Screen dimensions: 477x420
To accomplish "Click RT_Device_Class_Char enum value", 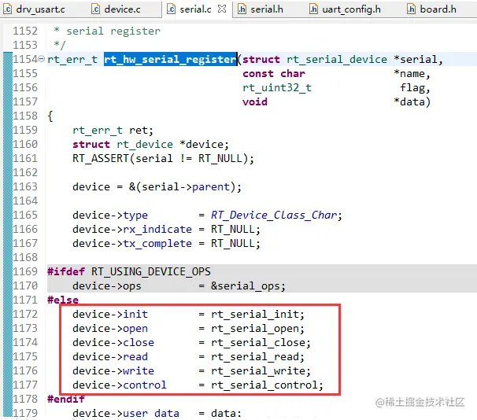I will click(x=274, y=215).
